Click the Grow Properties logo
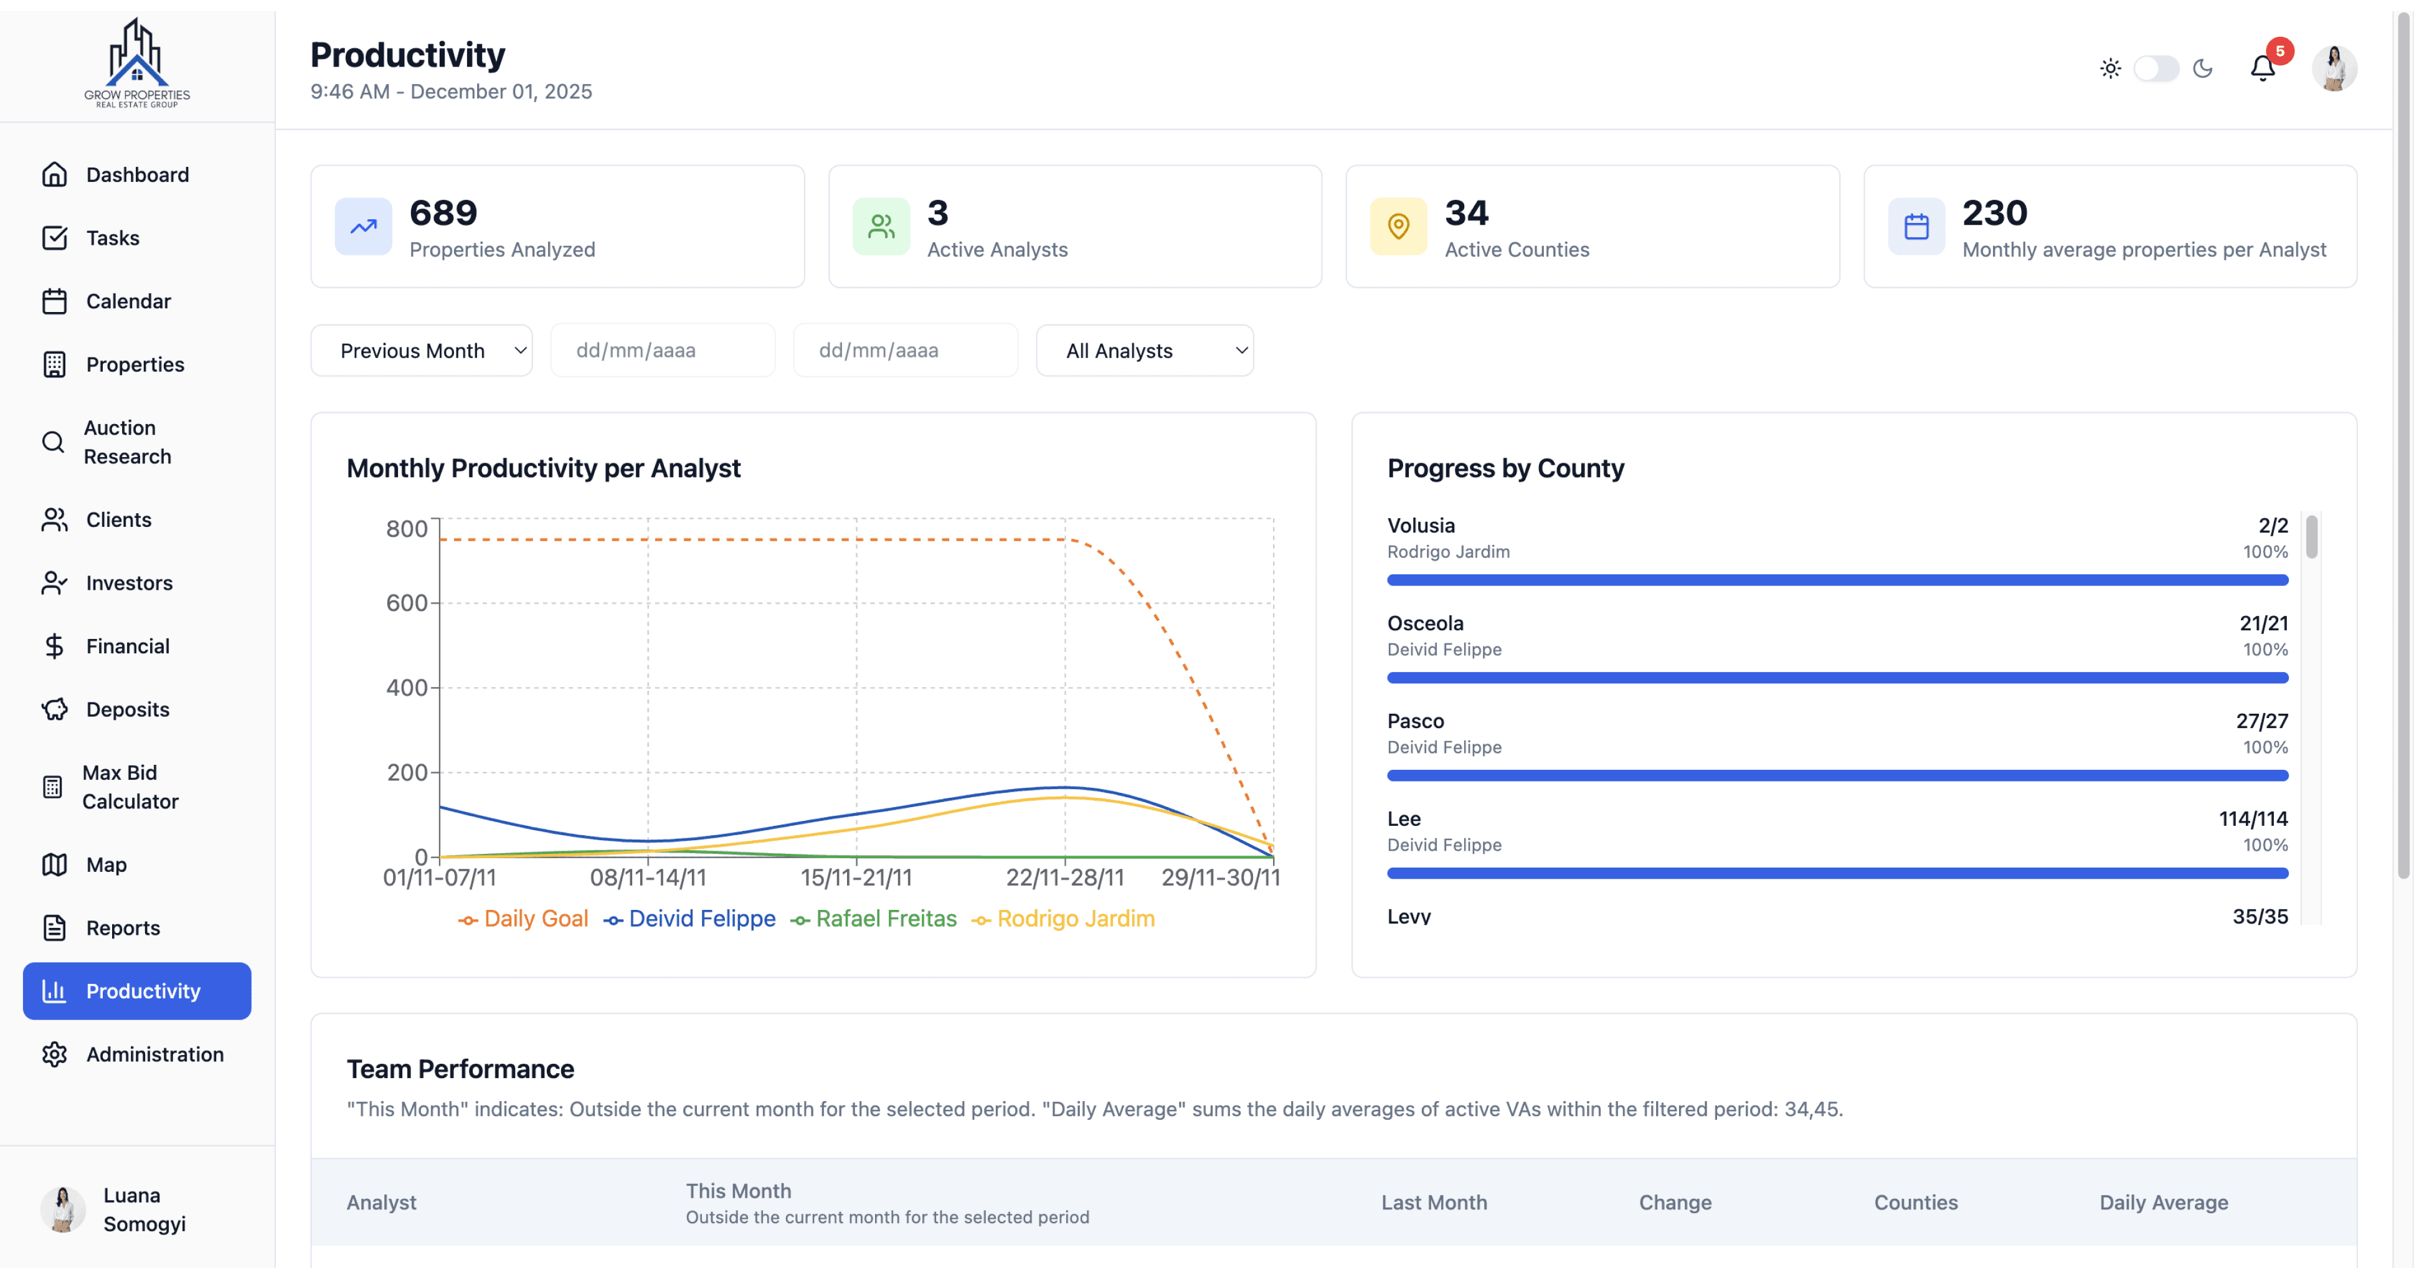The height and width of the screenshot is (1268, 2414). click(x=137, y=64)
